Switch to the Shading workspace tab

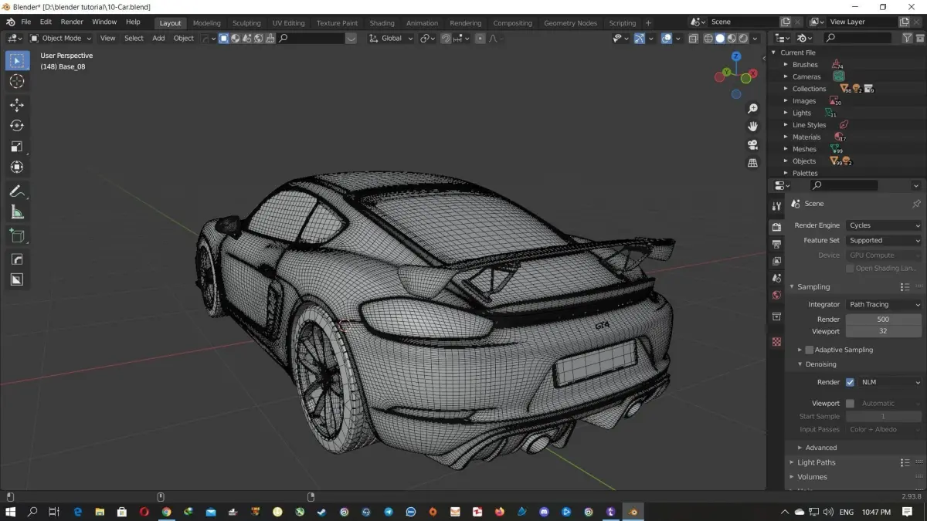382,23
